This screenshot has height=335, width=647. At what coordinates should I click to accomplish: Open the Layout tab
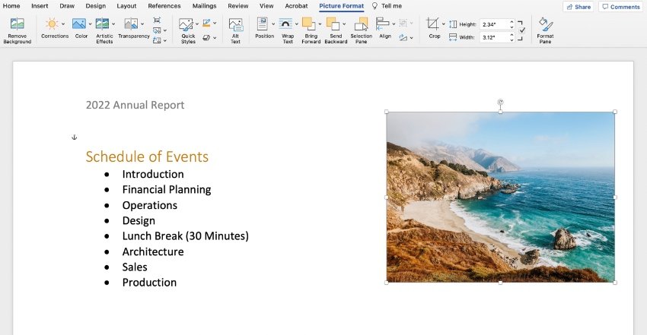coord(126,6)
